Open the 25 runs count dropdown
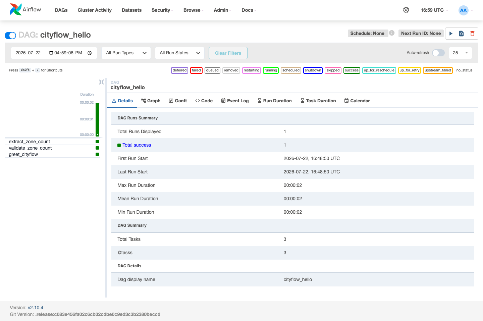Screen dimensions: 483x321 pos(460,53)
